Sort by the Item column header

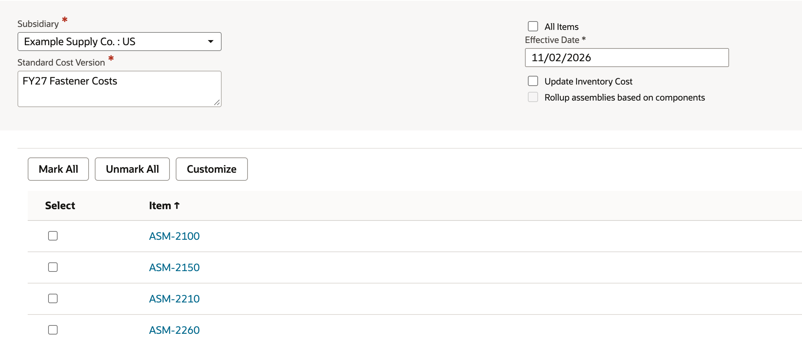(164, 206)
